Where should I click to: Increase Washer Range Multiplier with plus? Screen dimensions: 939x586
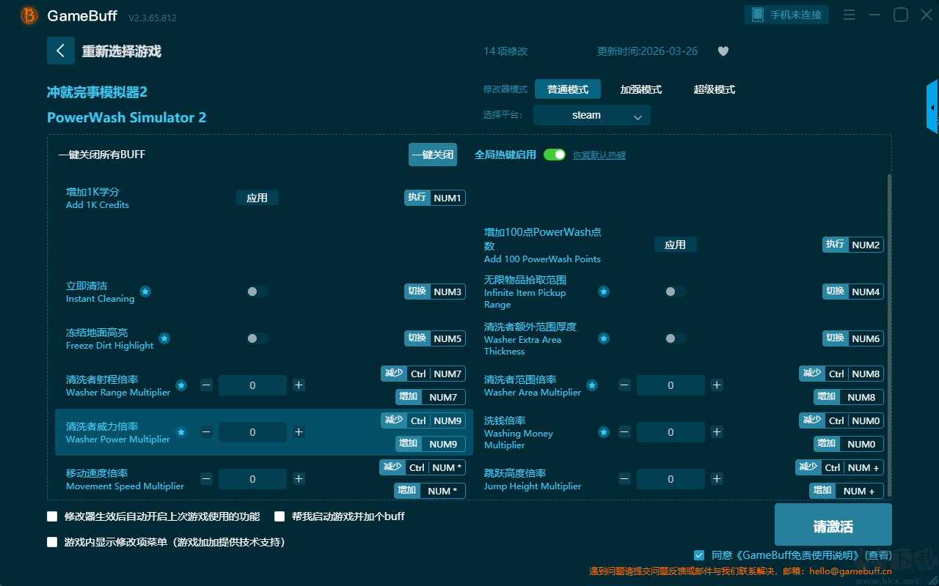tap(299, 385)
